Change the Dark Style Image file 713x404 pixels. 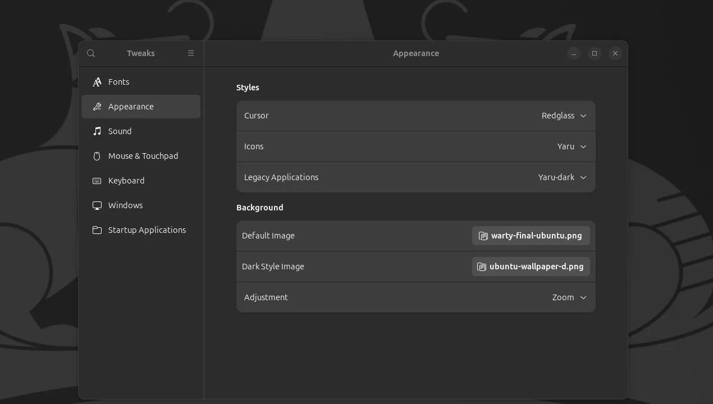tap(530, 267)
